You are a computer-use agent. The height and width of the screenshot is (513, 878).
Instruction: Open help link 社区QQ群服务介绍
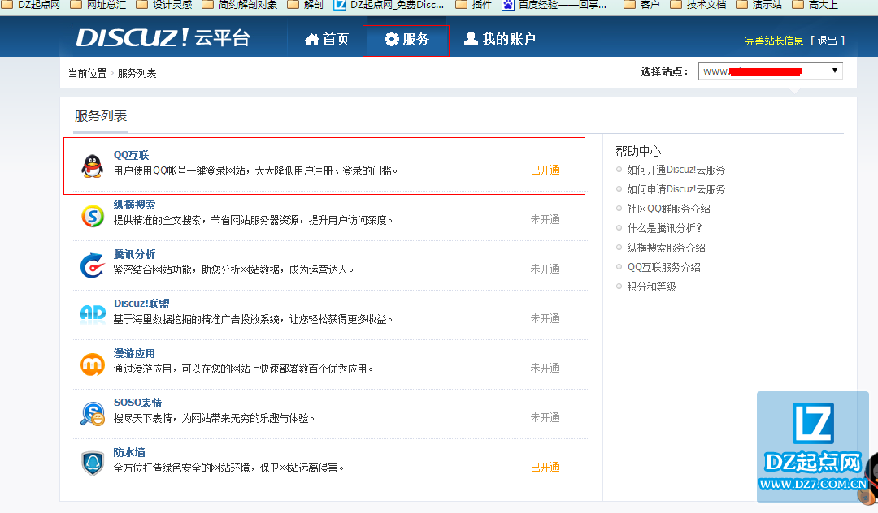click(668, 209)
